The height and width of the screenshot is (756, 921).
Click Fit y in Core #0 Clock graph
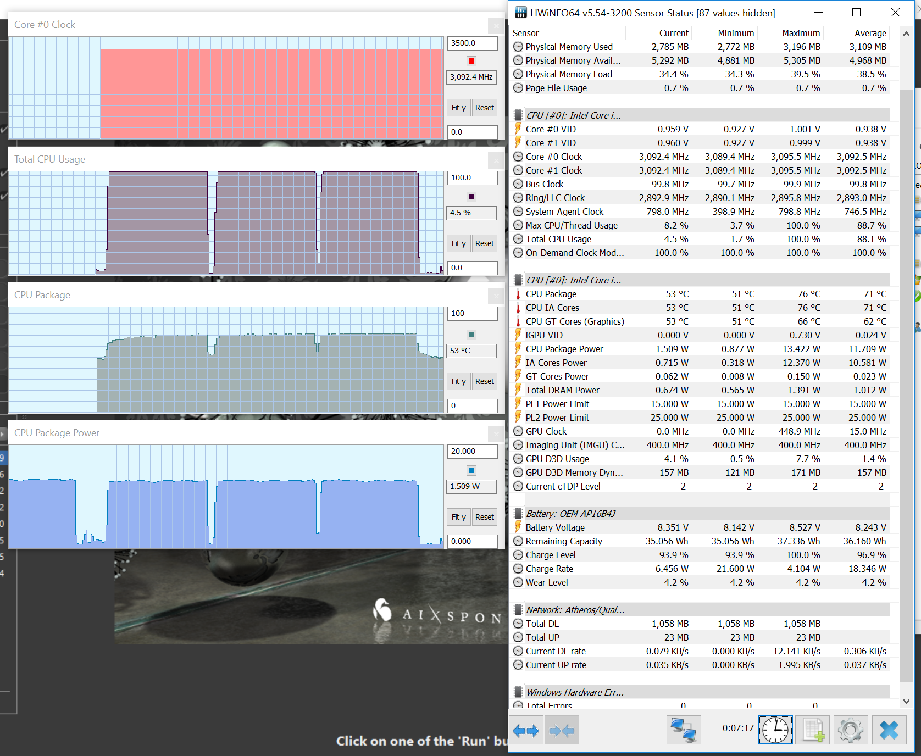pyautogui.click(x=458, y=108)
